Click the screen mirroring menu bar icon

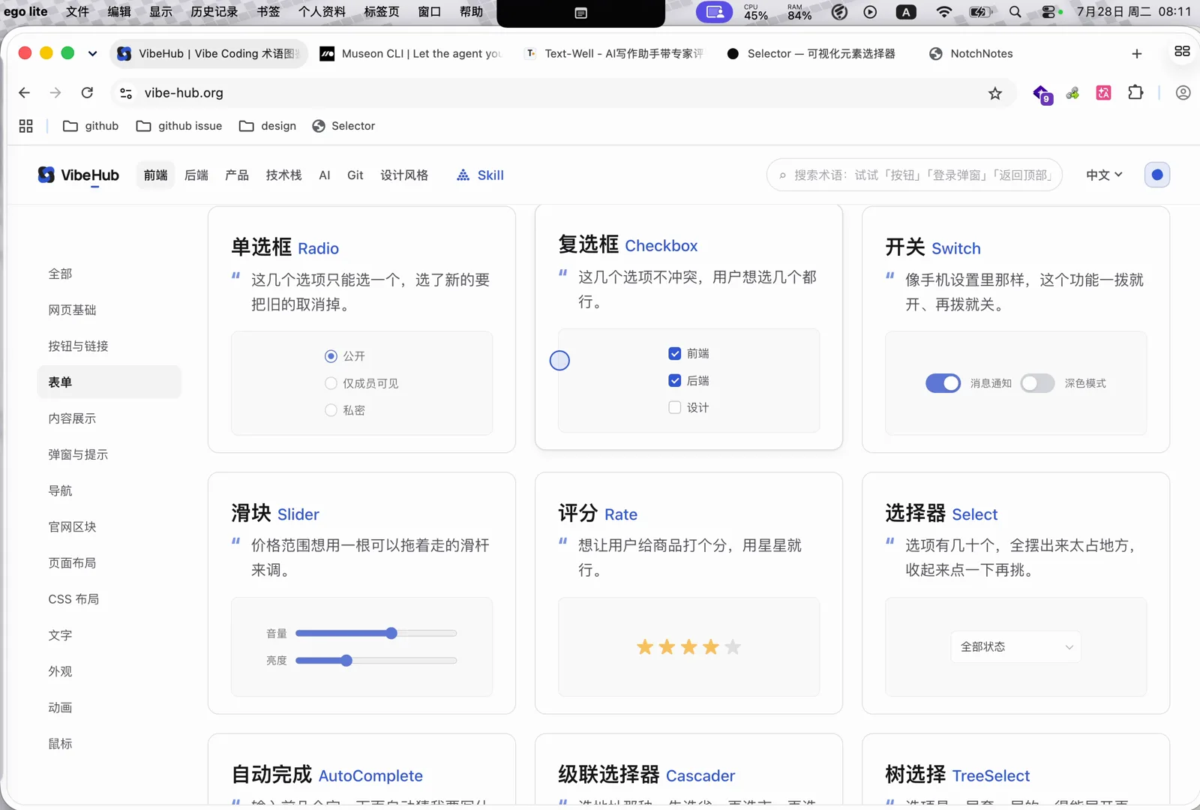point(715,12)
